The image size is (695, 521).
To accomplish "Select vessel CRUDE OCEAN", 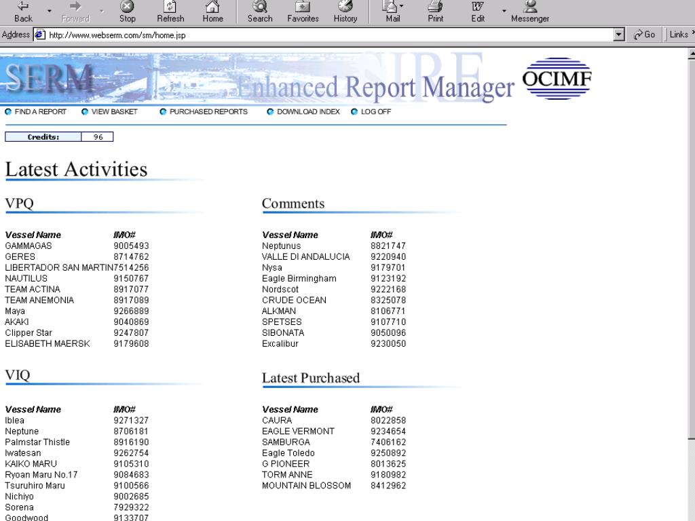I will [295, 301].
